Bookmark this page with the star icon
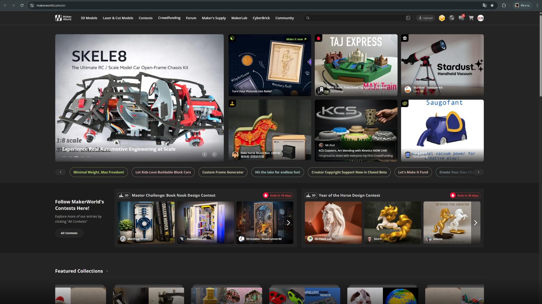Image resolution: width=542 pixels, height=304 pixels. [492, 5]
